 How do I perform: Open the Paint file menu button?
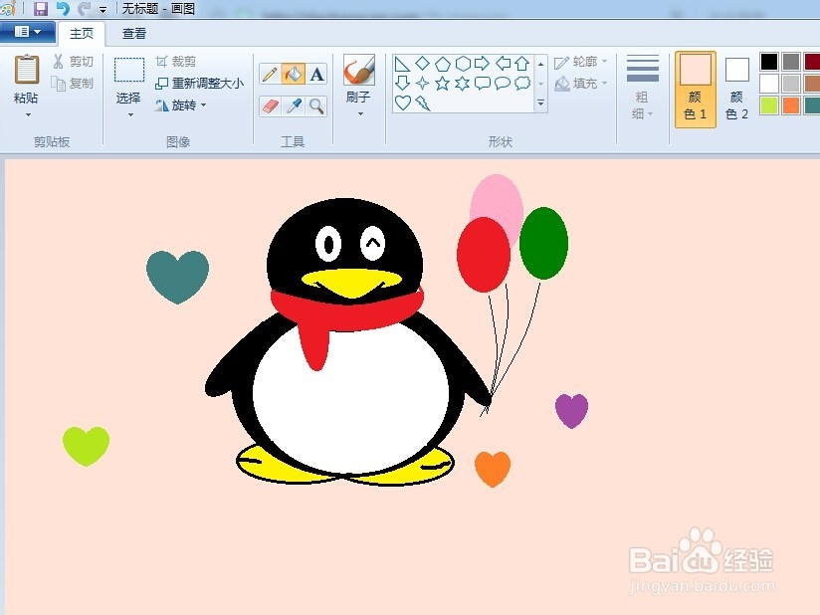click(27, 32)
